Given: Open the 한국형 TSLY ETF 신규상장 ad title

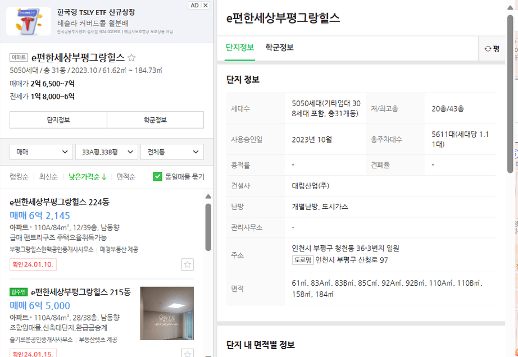Looking at the screenshot, I should 96,12.
